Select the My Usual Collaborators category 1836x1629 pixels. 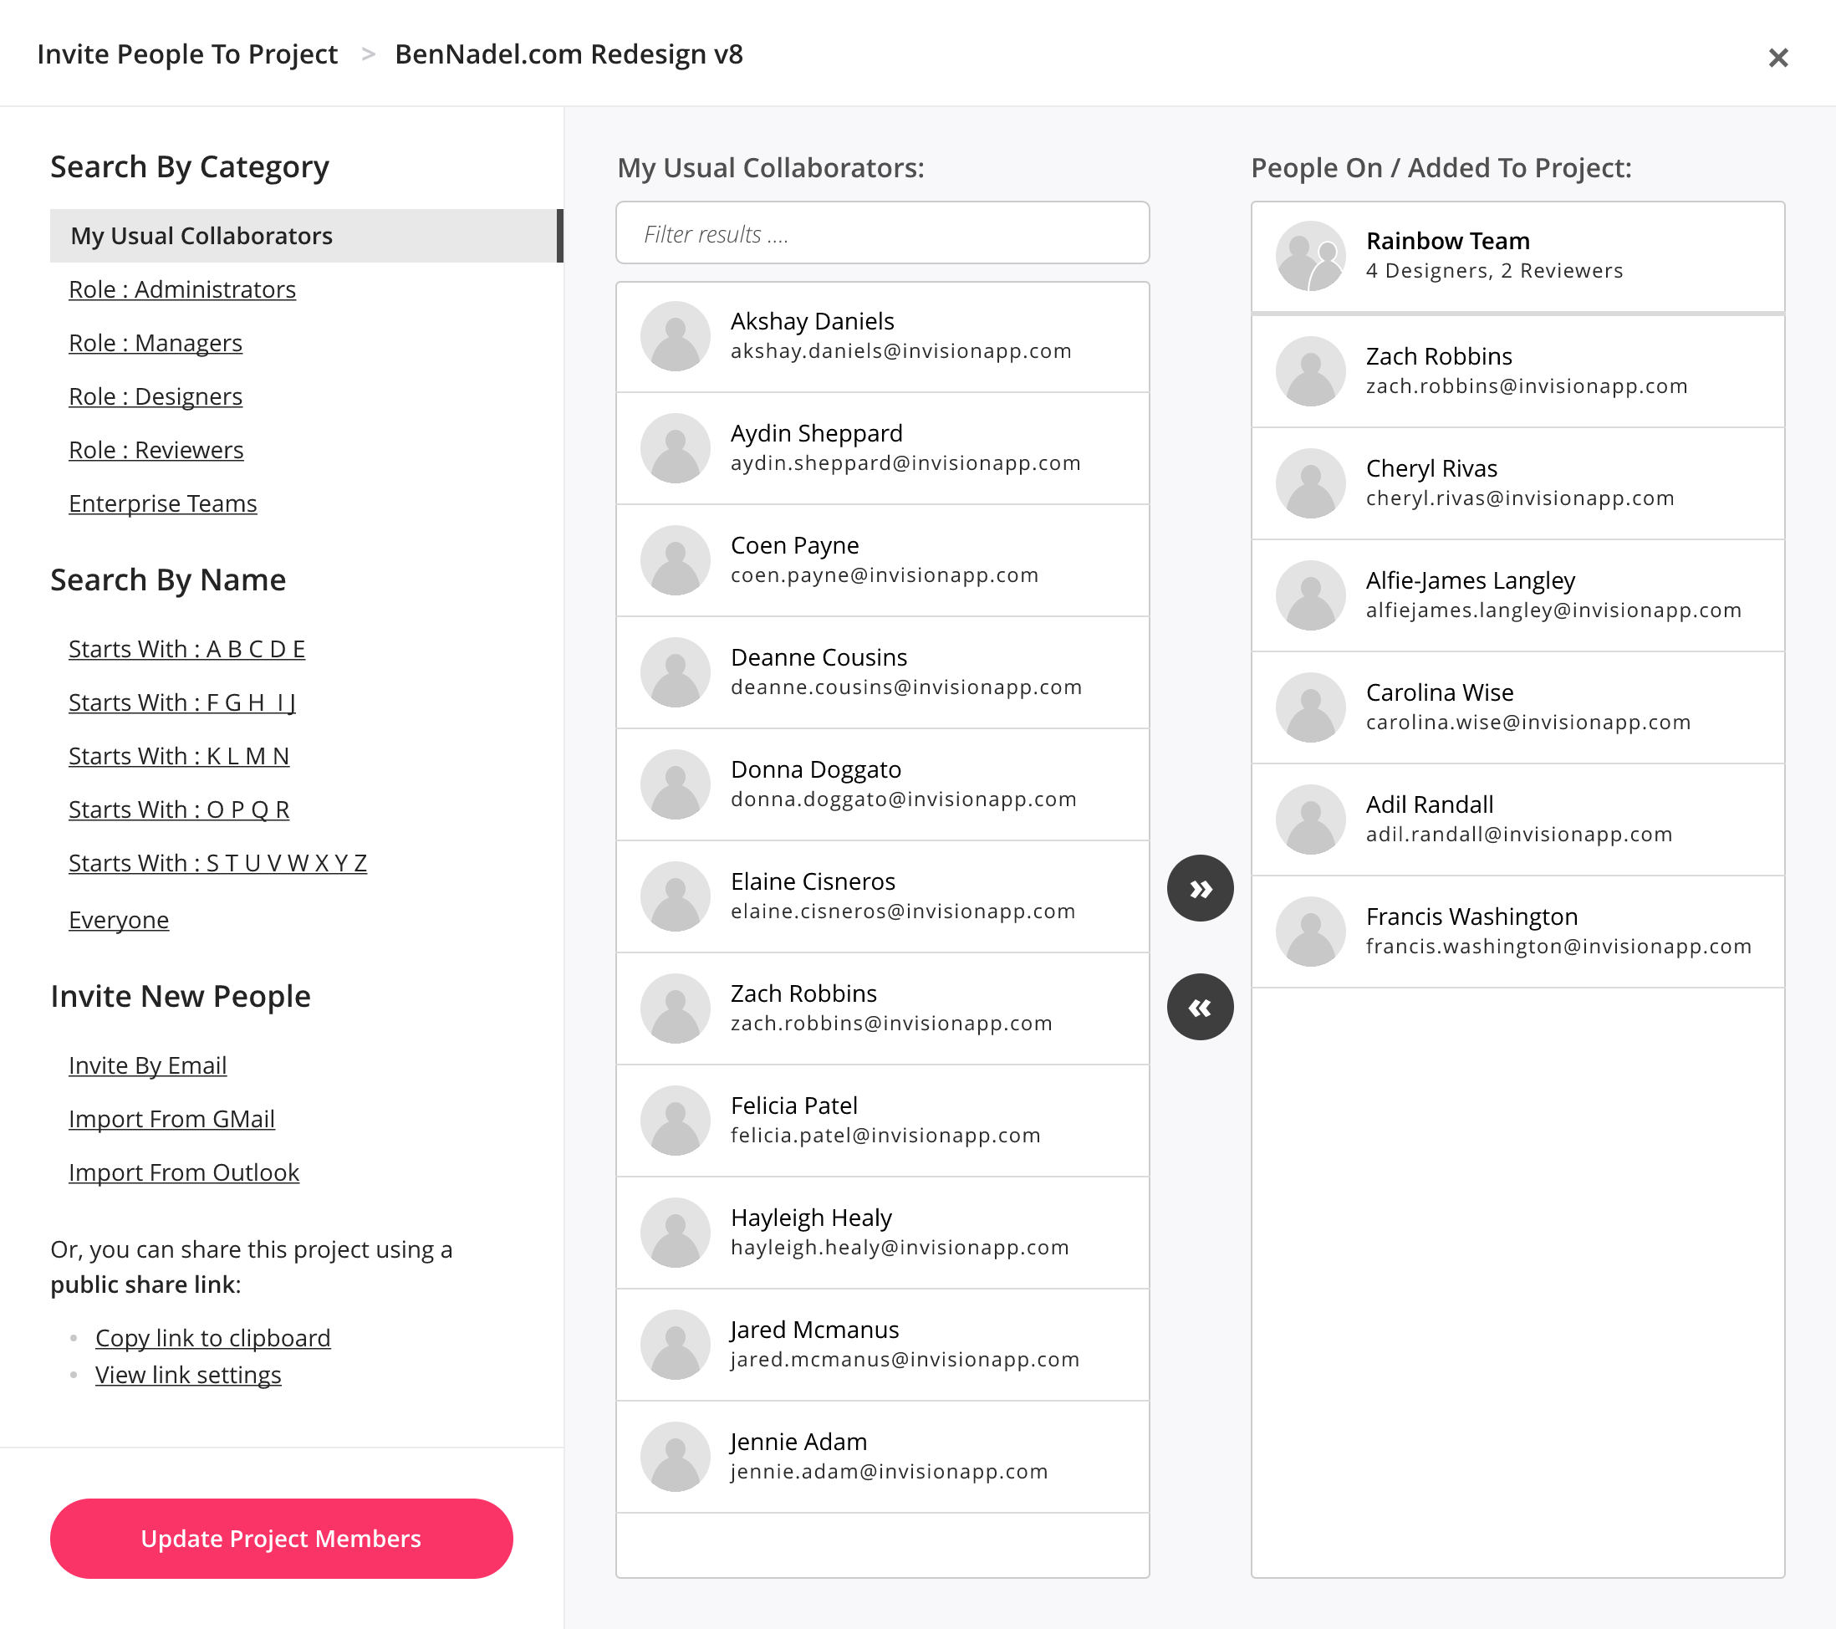pyautogui.click(x=202, y=236)
